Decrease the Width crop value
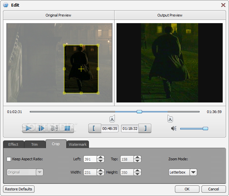 coord(101,174)
